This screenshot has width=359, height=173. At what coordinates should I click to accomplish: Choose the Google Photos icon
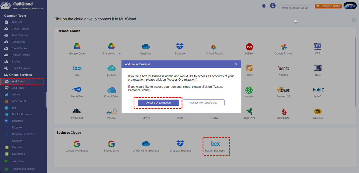284,47
